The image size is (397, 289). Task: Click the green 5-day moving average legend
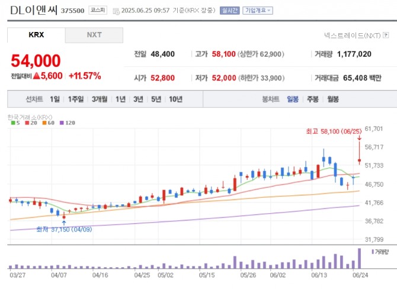click(x=15, y=123)
